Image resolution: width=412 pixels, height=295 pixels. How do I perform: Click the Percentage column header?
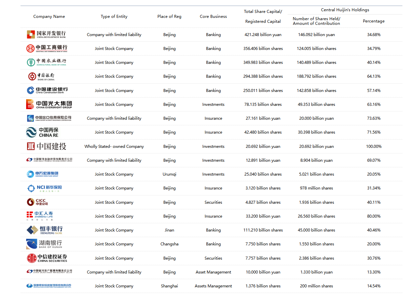click(x=374, y=21)
